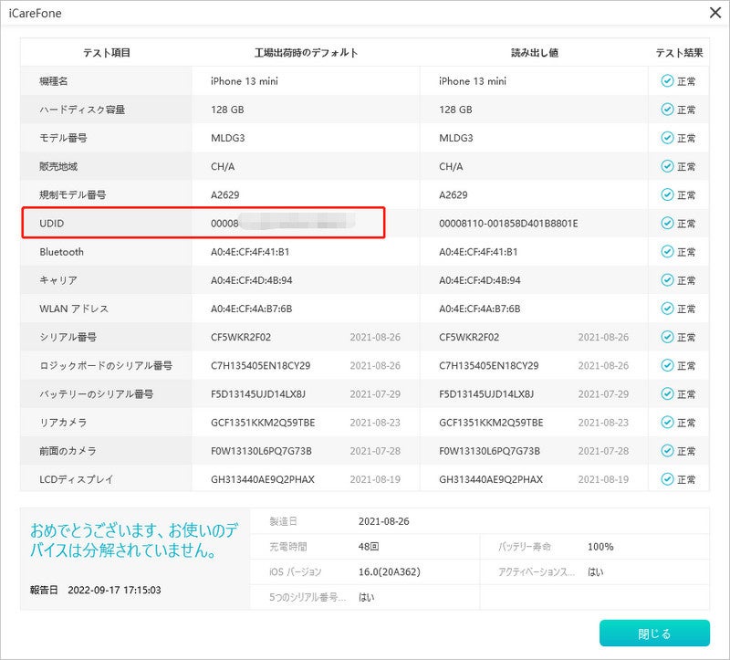Click the check icon in 機種名 row
Viewport: 730px width, 660px height.
[667, 81]
